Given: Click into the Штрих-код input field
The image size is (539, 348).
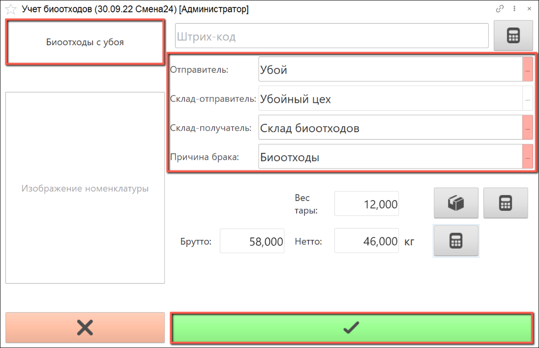Looking at the screenshot, I should point(331,36).
